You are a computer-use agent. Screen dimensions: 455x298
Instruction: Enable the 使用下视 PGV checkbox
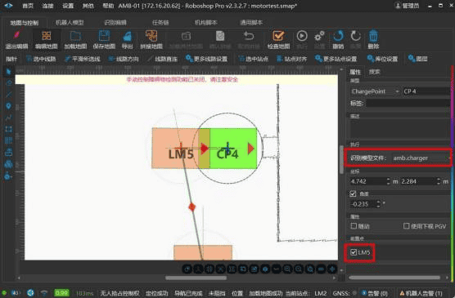[x=406, y=226]
